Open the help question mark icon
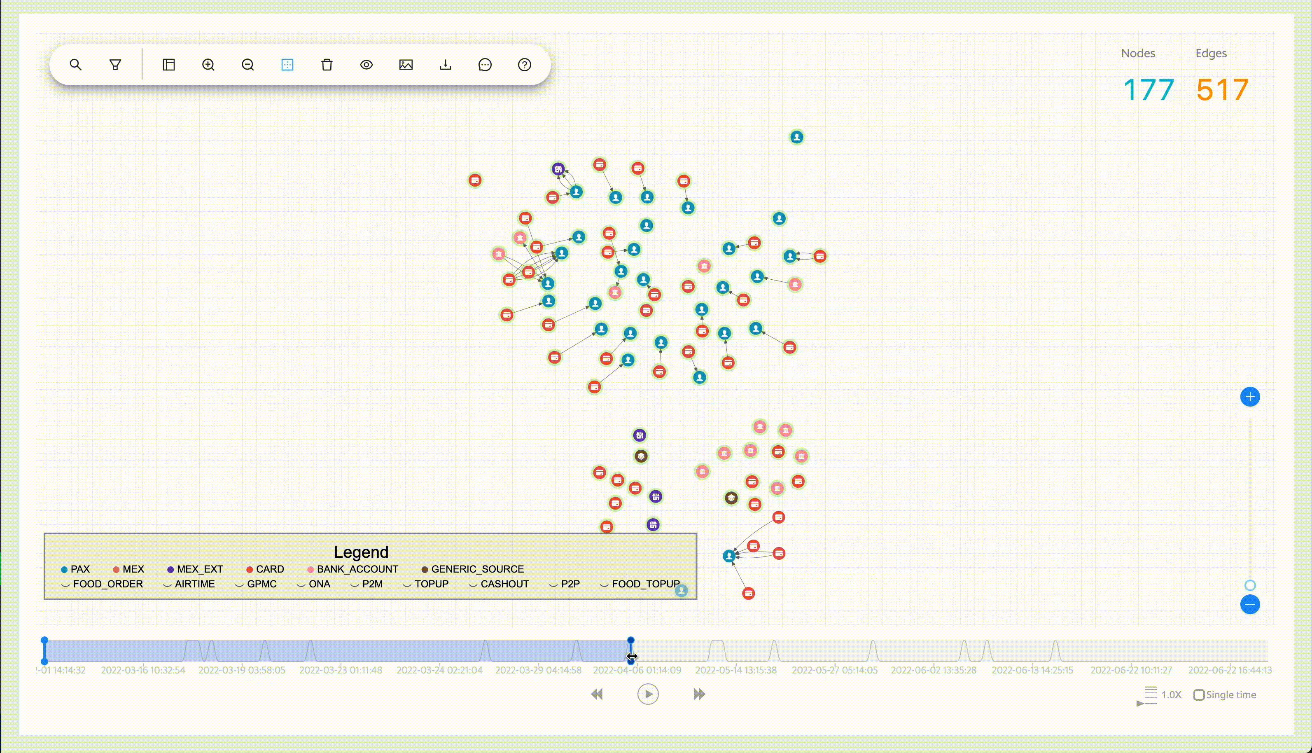Viewport: 1312px width, 753px height. [524, 65]
